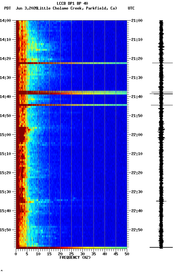Click the 5 Hz frequency axis label
Image resolution: width=175 pixels, height=274 pixels.
(x=27, y=254)
